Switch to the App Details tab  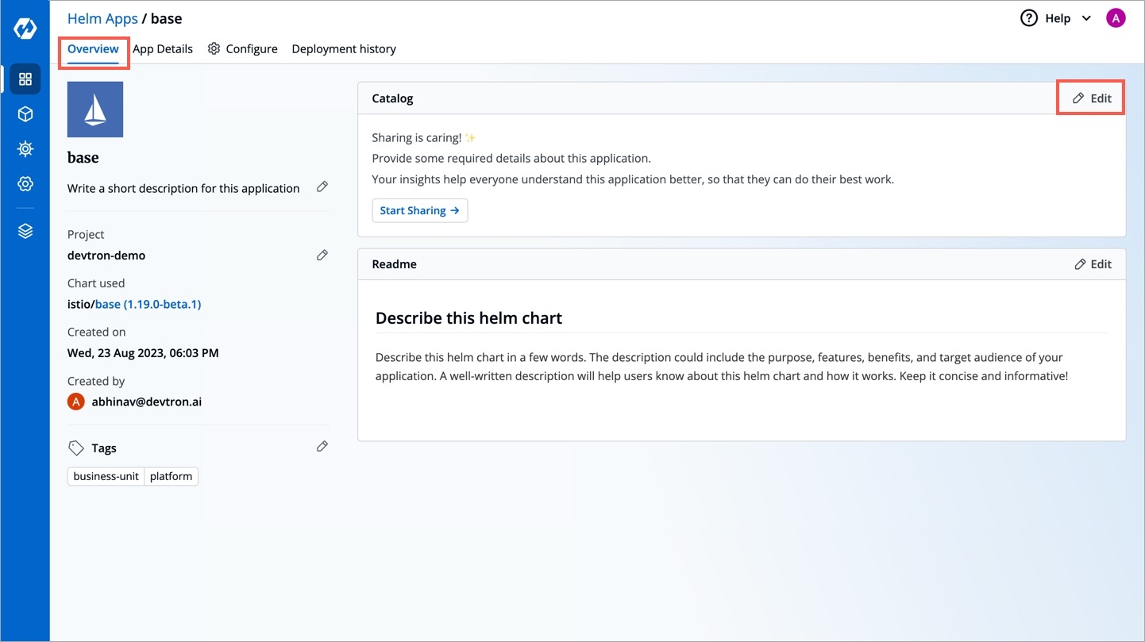[x=163, y=49]
